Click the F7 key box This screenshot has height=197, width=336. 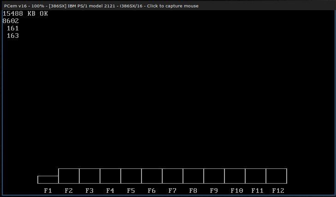coord(173,176)
